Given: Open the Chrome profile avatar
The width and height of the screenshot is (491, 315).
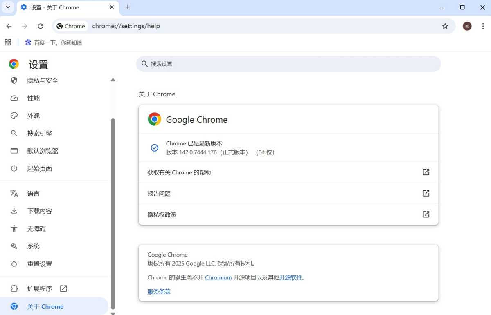Looking at the screenshot, I should click(467, 26).
